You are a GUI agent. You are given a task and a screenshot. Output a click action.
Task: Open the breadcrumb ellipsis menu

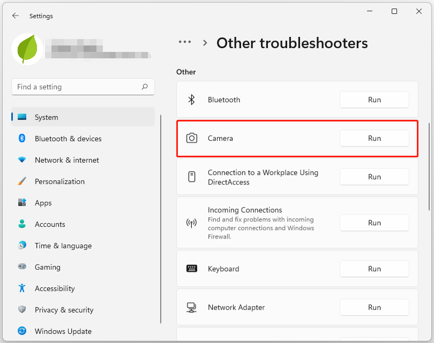click(185, 42)
